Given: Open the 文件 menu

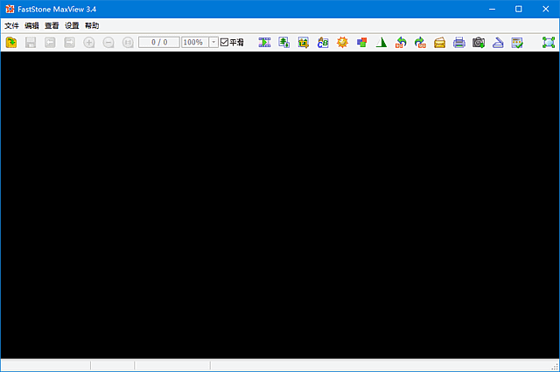Looking at the screenshot, I should tap(11, 25).
